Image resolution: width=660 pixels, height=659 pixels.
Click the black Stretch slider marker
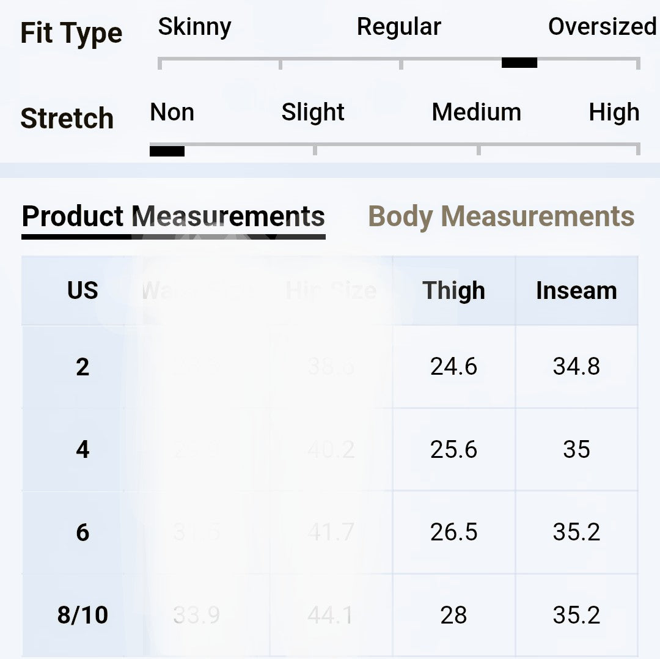(167, 150)
